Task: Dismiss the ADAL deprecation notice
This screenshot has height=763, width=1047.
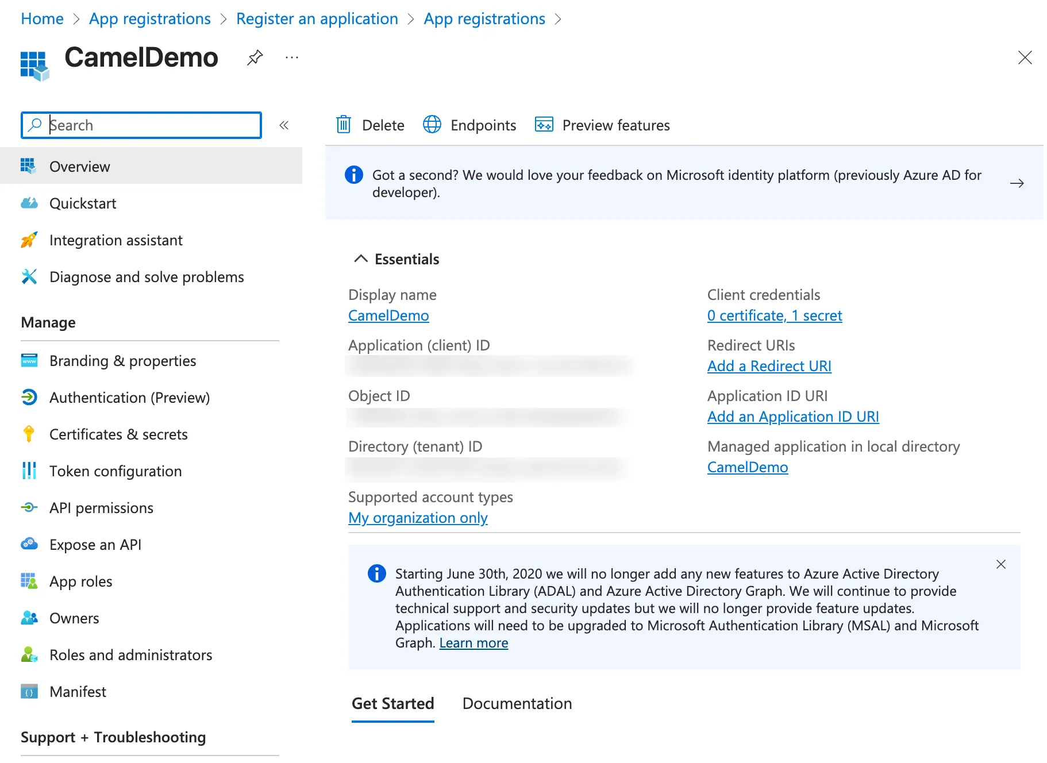Action: [x=1001, y=564]
